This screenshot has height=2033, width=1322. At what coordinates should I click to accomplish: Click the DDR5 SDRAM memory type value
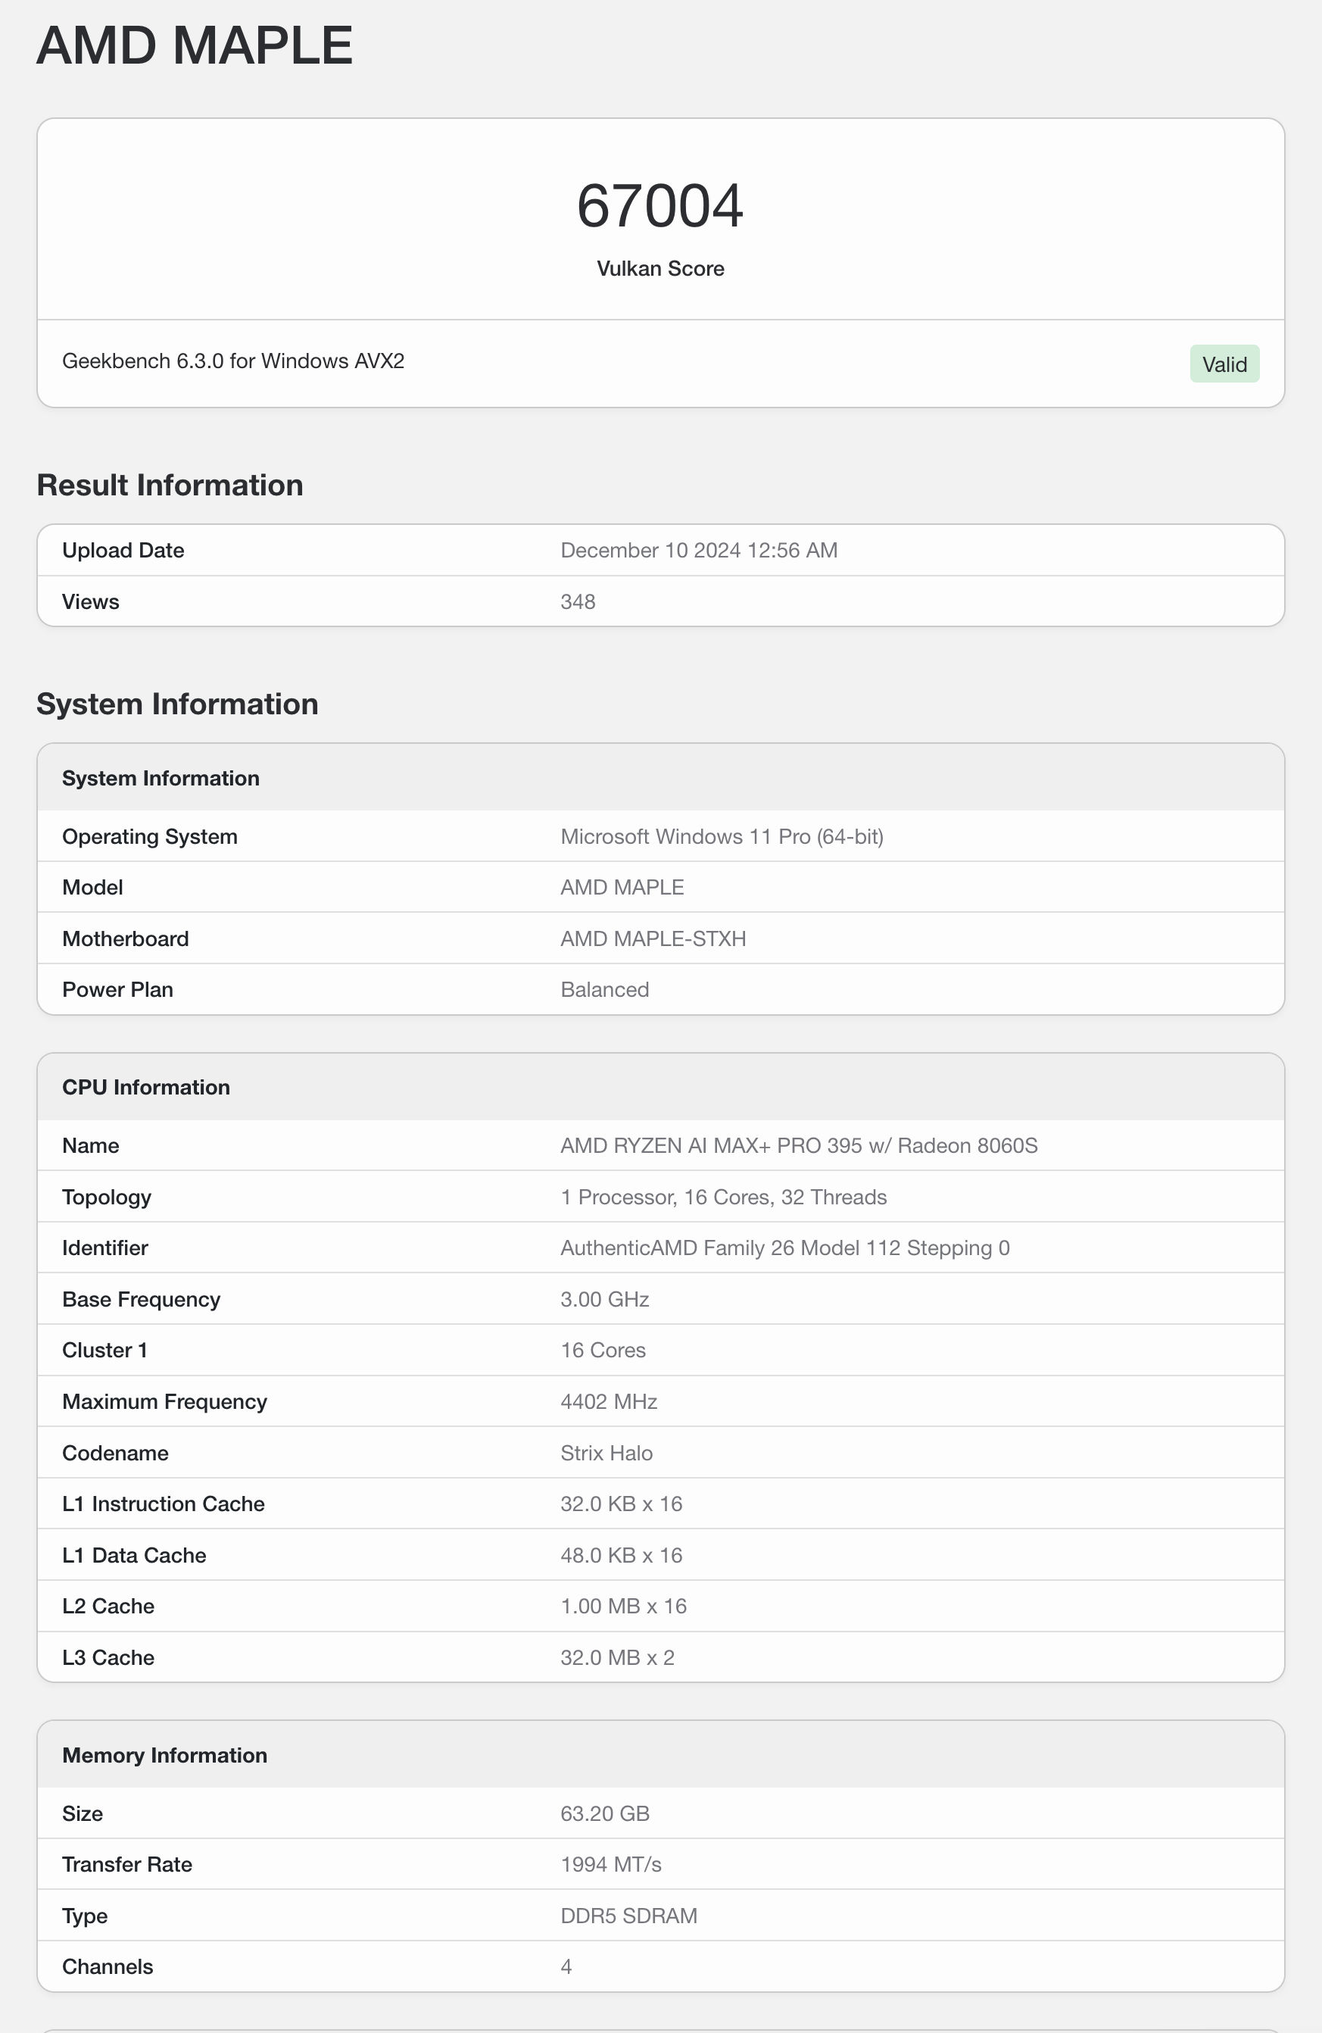click(x=628, y=1916)
